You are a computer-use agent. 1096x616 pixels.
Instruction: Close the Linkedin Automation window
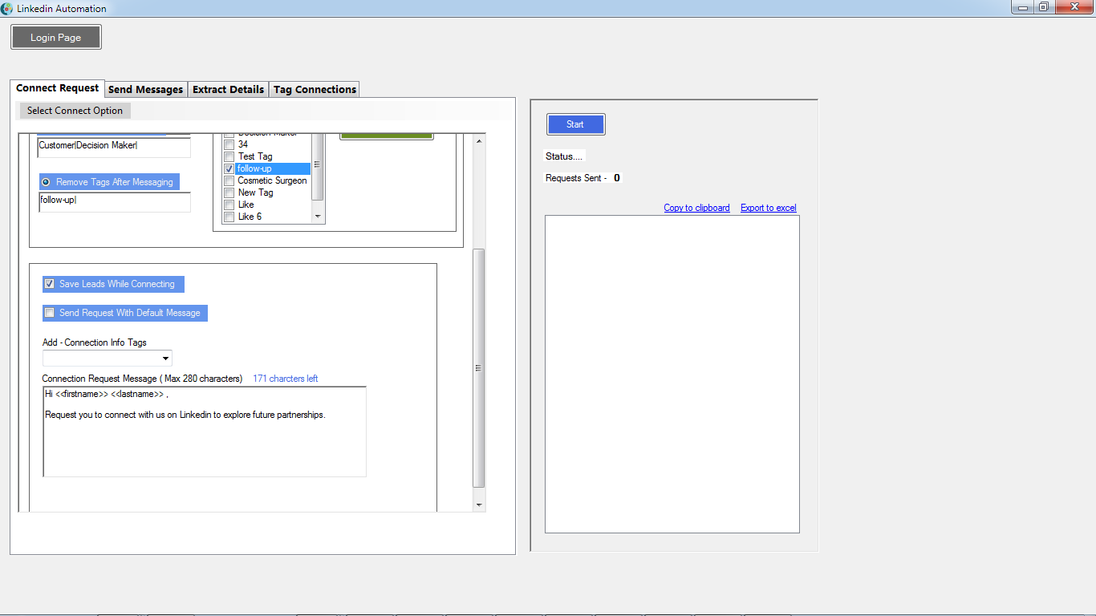pyautogui.click(x=1074, y=6)
